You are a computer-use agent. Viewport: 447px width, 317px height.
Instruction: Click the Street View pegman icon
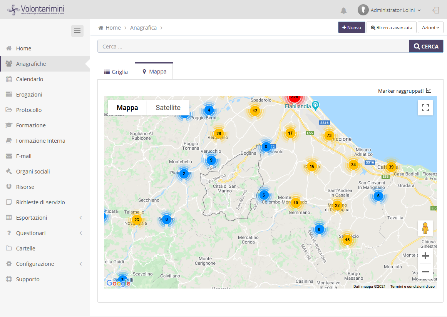(x=425, y=228)
